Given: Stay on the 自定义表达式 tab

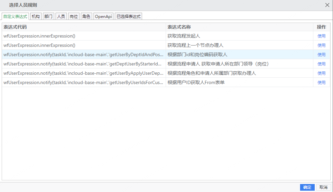Looking at the screenshot, I should pyautogui.click(x=15, y=16).
